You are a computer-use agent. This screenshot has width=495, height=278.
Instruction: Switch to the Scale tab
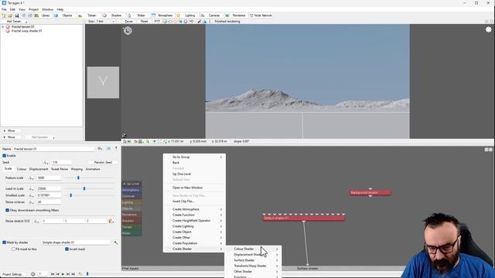click(x=9, y=169)
